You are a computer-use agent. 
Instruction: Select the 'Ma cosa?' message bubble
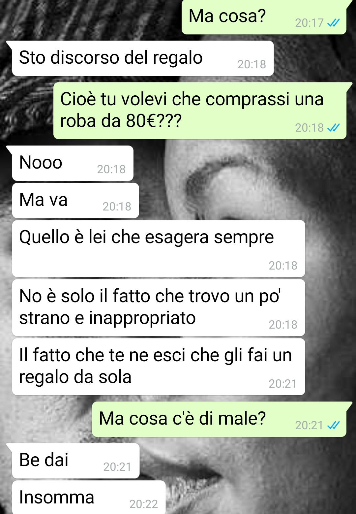coord(264,17)
